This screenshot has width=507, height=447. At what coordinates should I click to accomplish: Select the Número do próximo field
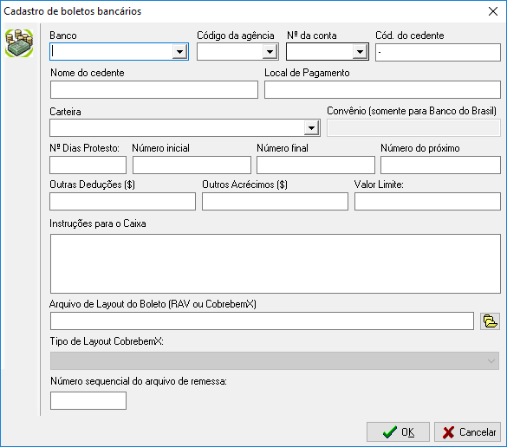tap(440, 165)
